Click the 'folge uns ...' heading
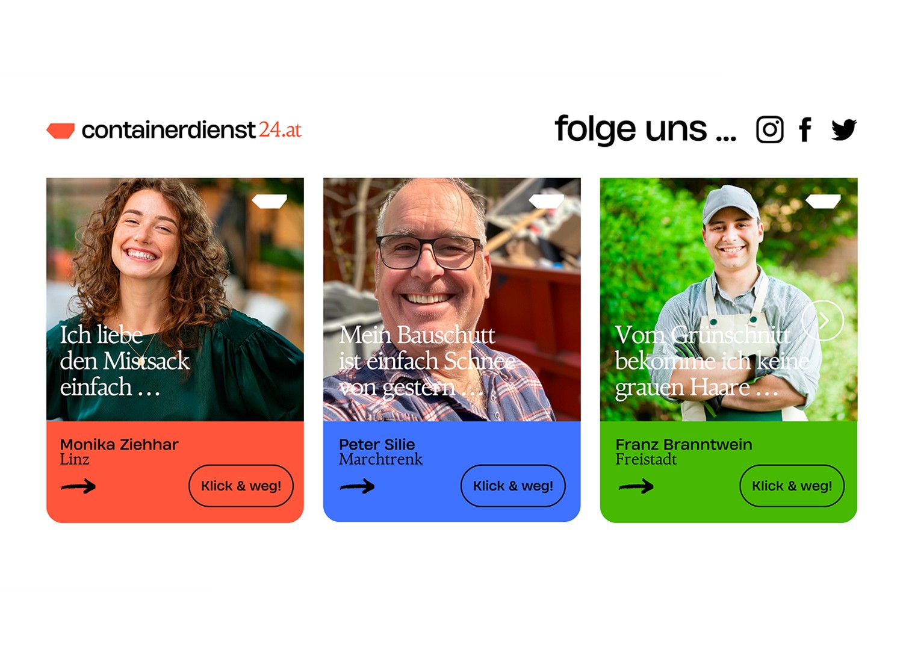Image resolution: width=903 pixels, height=662 pixels. click(645, 129)
